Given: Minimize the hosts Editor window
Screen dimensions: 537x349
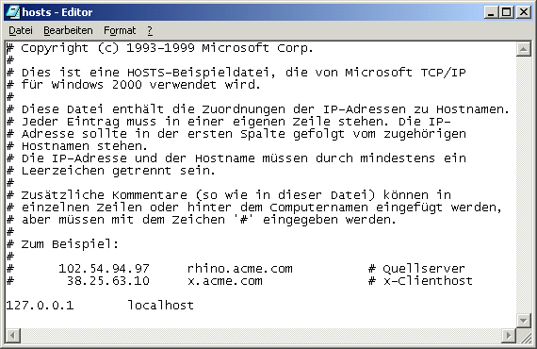Looking at the screenshot, I should (x=491, y=12).
